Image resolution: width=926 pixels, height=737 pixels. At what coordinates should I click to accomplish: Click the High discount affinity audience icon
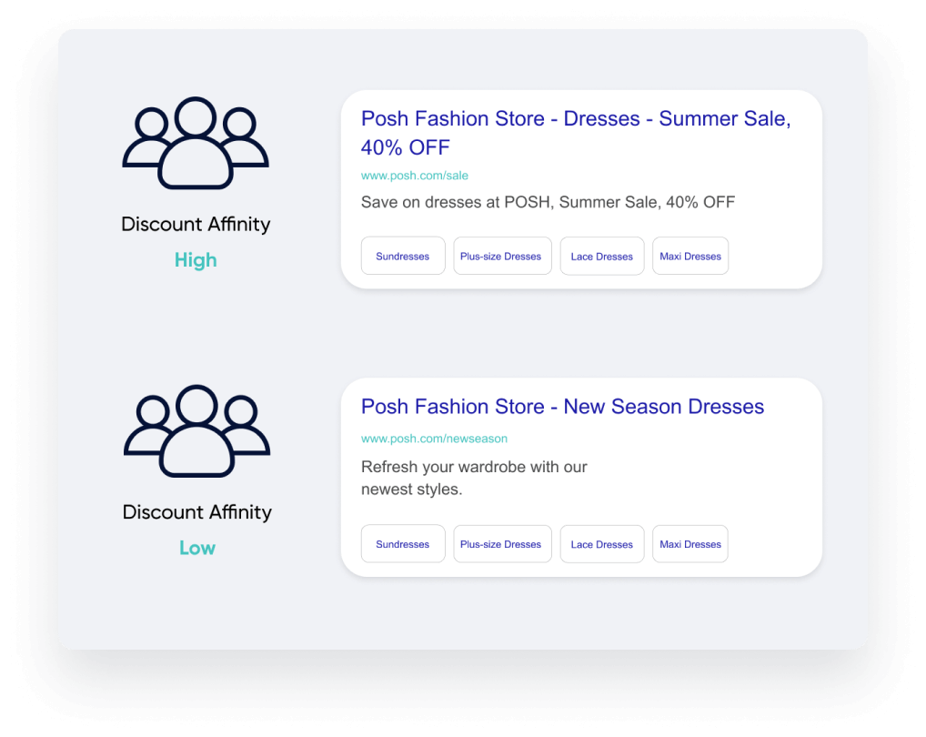pyautogui.click(x=196, y=143)
